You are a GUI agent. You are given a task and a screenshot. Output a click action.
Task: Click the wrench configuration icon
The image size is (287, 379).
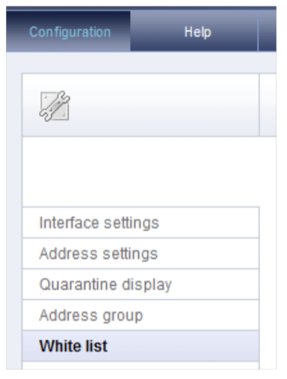55,106
